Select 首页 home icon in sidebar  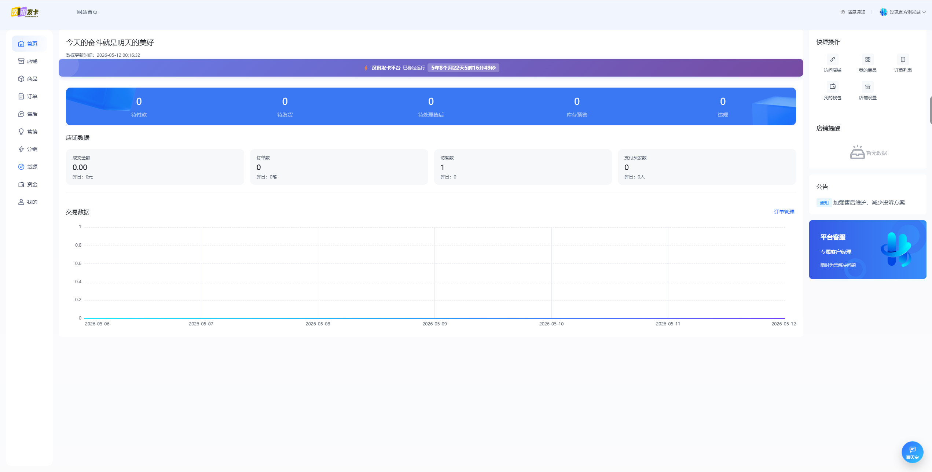point(21,44)
